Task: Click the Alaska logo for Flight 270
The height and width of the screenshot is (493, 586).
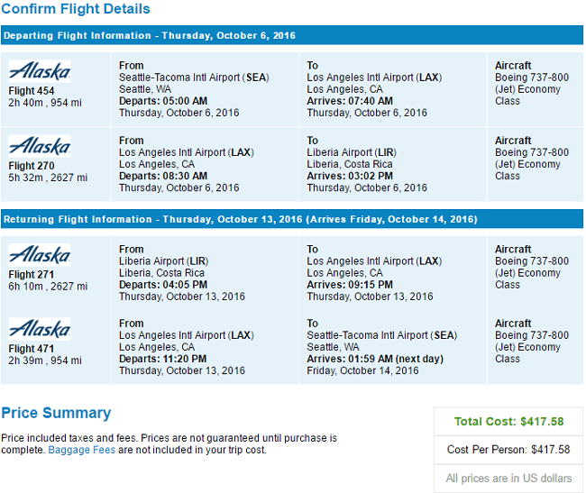Action: click(40, 146)
